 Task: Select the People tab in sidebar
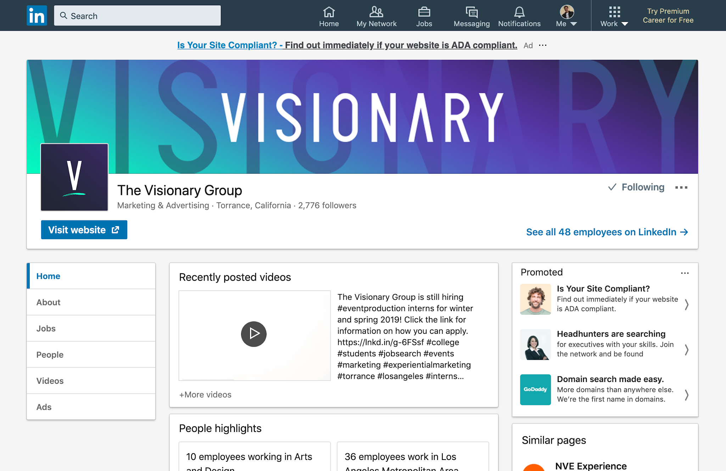50,355
